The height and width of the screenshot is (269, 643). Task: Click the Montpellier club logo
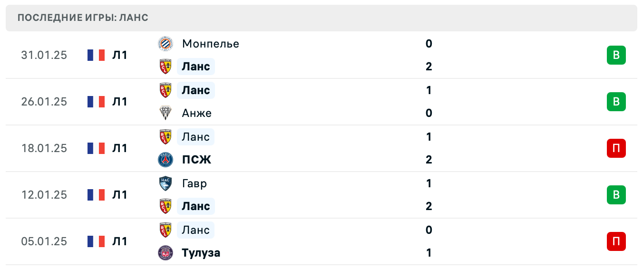(x=165, y=44)
